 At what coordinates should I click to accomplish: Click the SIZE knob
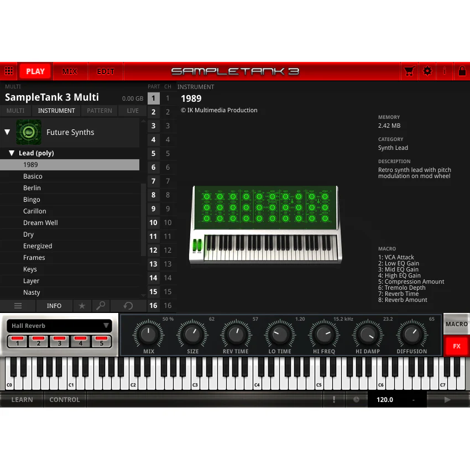[192, 335]
